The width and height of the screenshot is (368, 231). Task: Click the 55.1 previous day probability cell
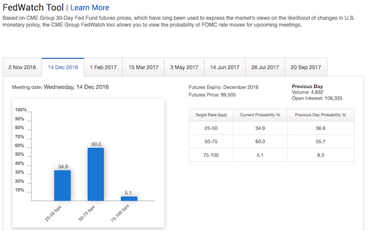(321, 141)
